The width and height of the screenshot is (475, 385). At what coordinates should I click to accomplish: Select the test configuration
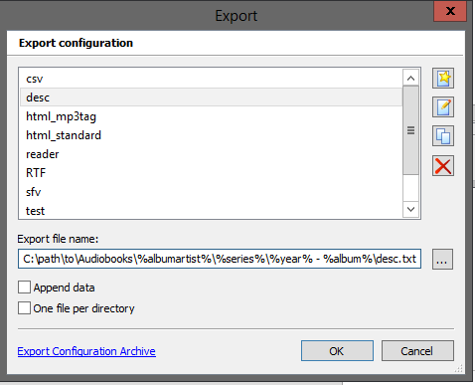tap(211, 211)
